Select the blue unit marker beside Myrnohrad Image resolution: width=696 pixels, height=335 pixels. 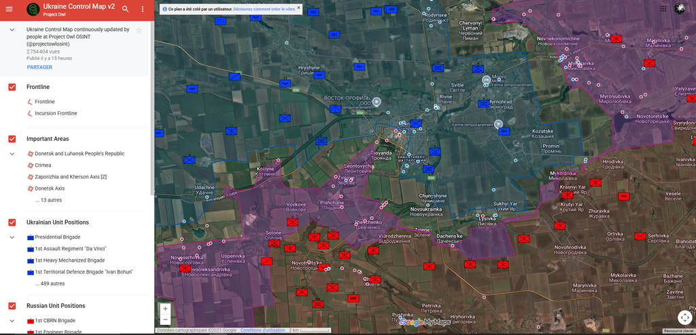(484, 104)
